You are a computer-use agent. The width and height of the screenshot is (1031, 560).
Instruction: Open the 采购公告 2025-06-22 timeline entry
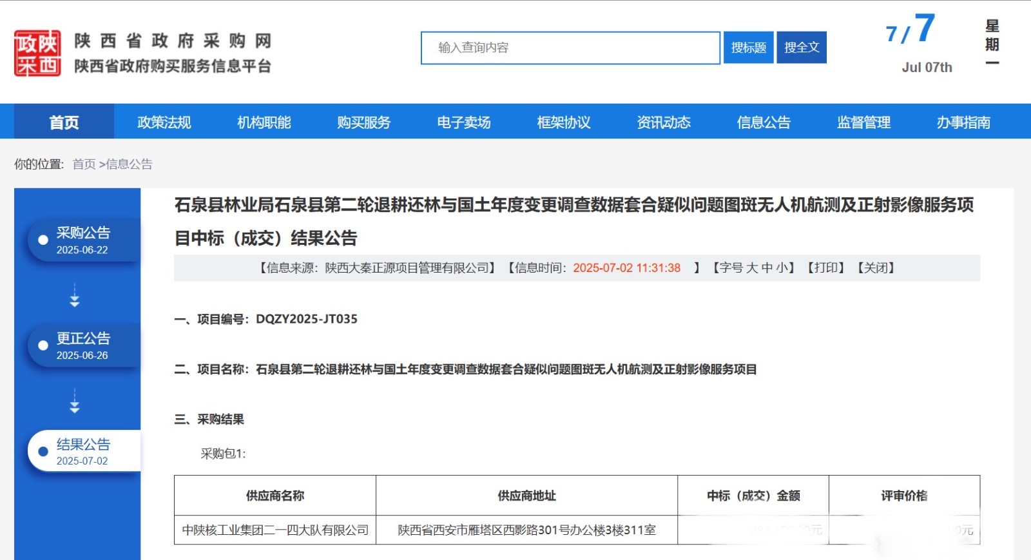coord(83,240)
